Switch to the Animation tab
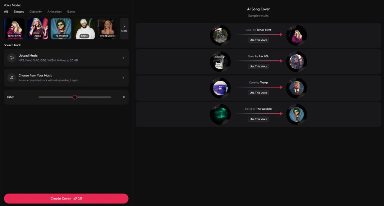The width and height of the screenshot is (384, 206). click(x=54, y=12)
